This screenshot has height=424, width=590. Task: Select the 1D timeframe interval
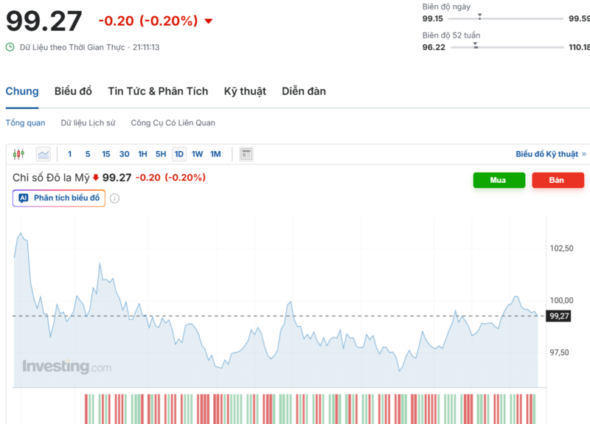click(179, 154)
